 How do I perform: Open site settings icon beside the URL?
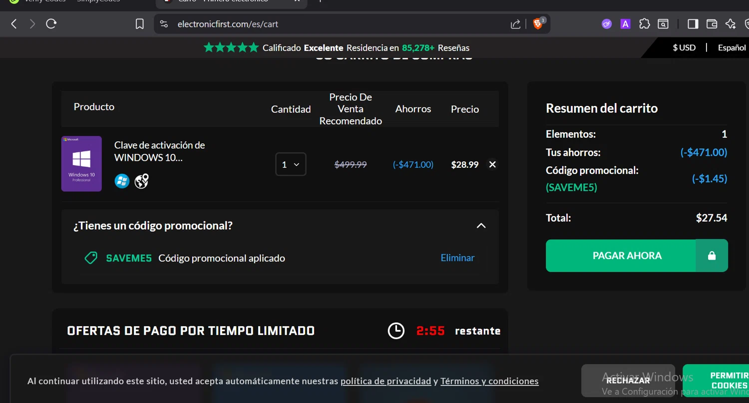164,23
